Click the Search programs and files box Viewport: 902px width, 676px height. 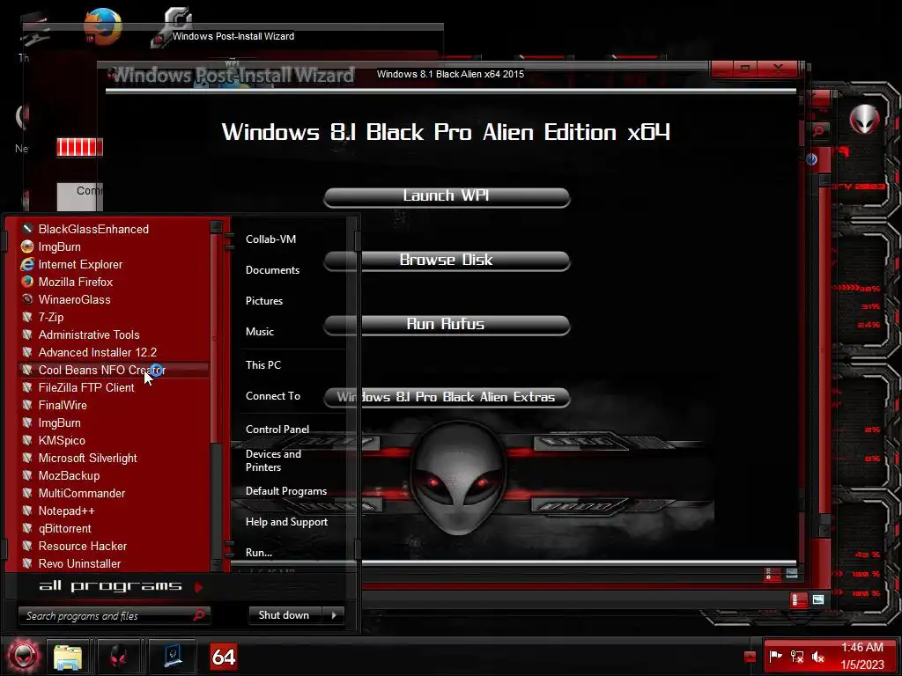114,615
